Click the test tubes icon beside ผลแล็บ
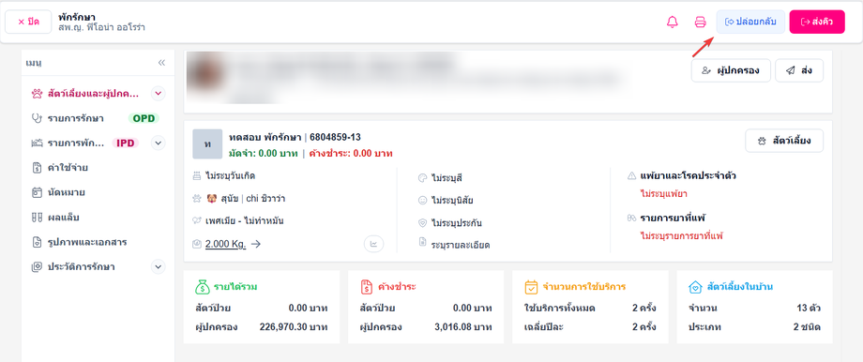The image size is (863, 362). [x=37, y=218]
